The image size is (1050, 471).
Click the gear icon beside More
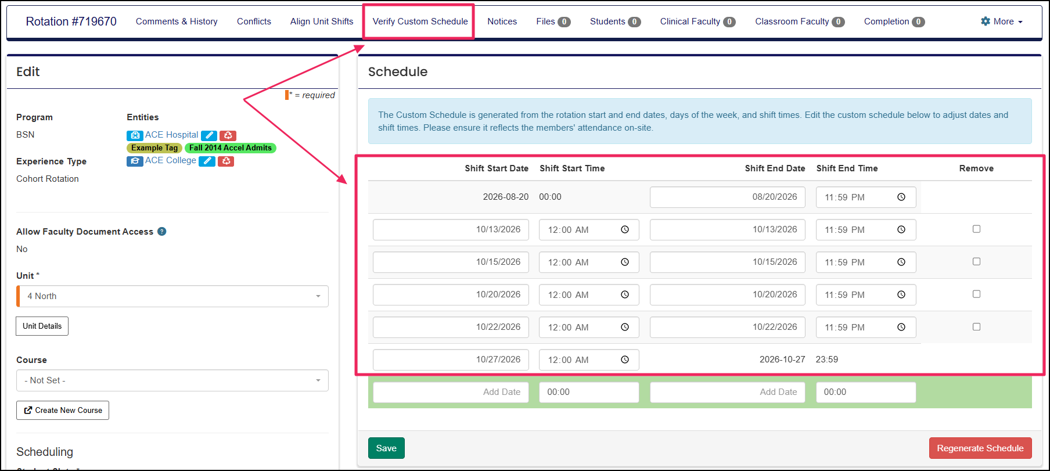pyautogui.click(x=986, y=21)
